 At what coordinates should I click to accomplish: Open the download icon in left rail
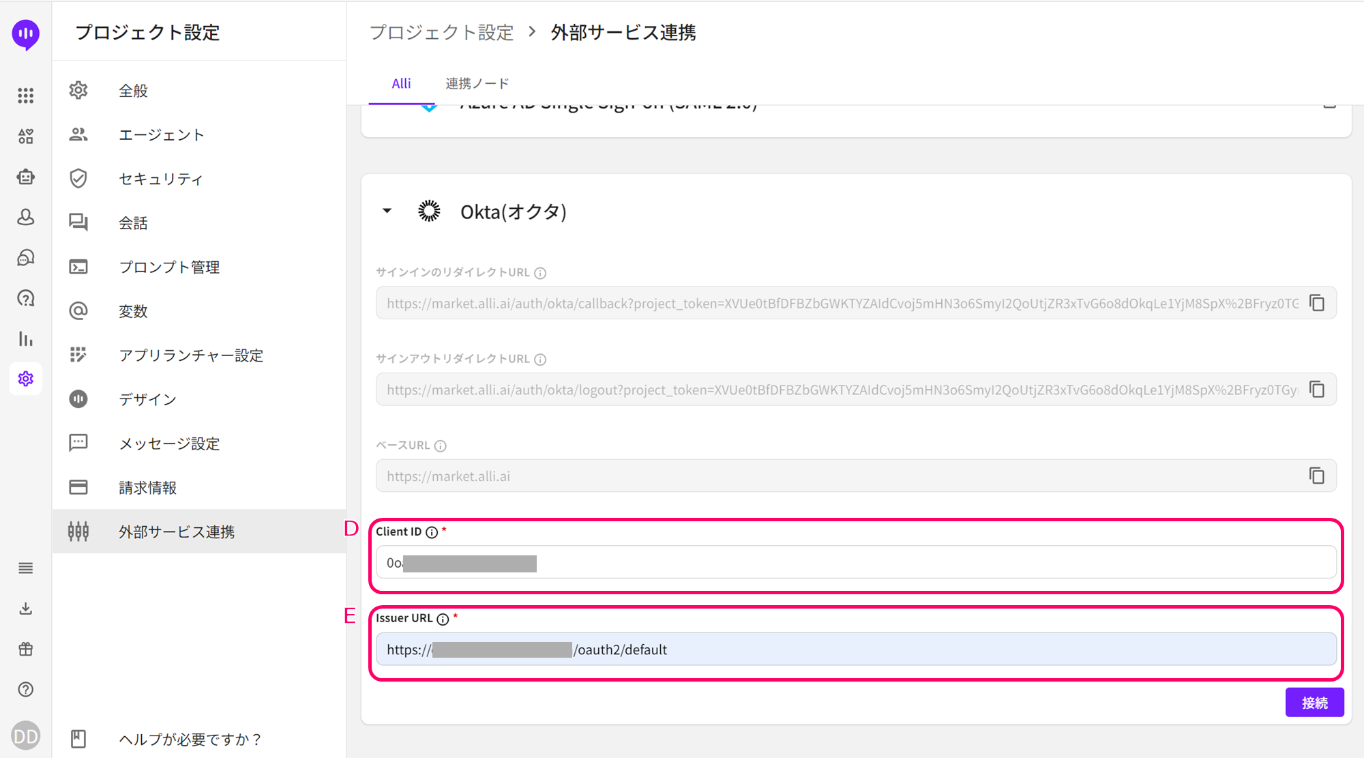pyautogui.click(x=26, y=609)
